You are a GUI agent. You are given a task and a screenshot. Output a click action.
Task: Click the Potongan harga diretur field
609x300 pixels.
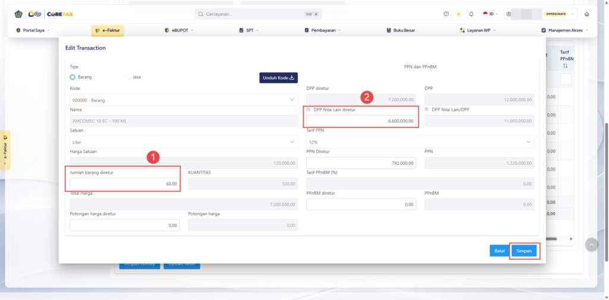click(x=125, y=225)
